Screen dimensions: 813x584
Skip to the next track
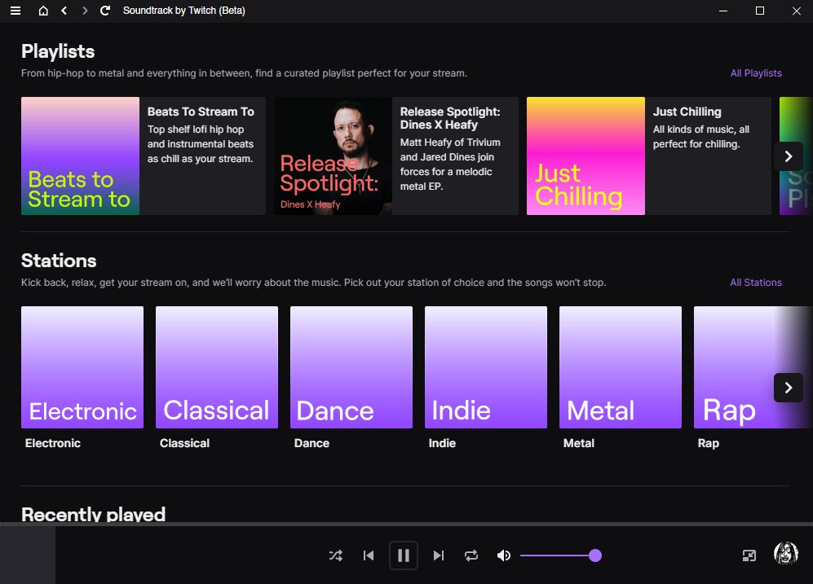point(439,555)
